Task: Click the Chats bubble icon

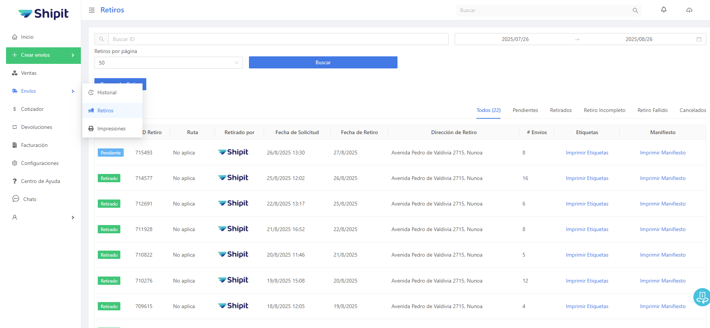Action: [x=16, y=199]
